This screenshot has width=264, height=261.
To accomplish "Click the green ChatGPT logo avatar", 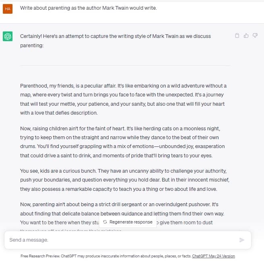I will tap(8, 36).
